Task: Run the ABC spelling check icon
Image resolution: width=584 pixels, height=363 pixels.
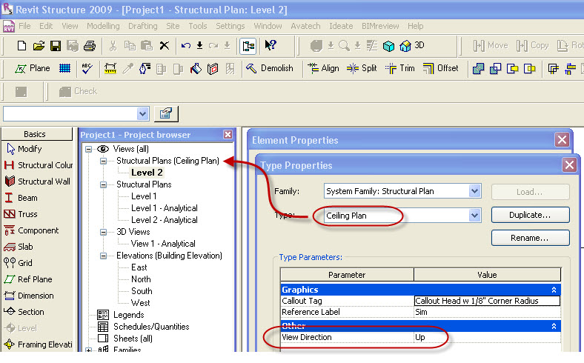Action: 87,68
